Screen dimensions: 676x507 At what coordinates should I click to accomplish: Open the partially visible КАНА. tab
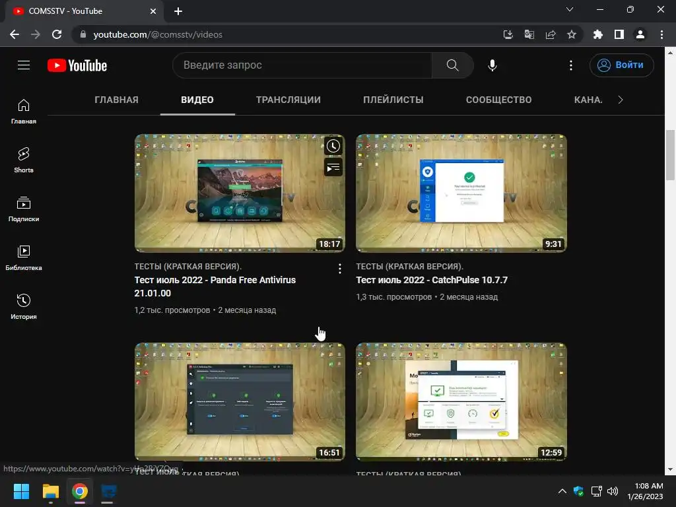pos(588,100)
